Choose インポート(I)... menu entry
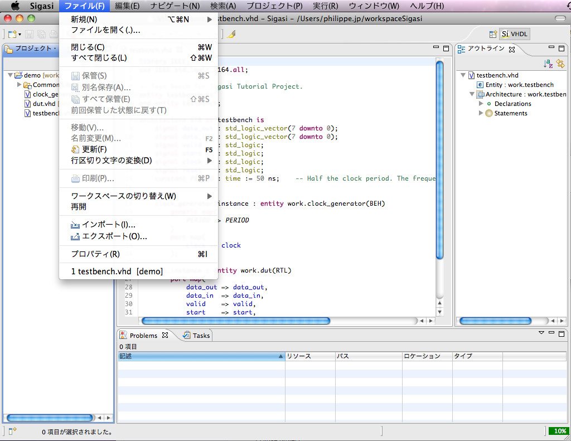This screenshot has height=441, width=571. tap(138, 224)
